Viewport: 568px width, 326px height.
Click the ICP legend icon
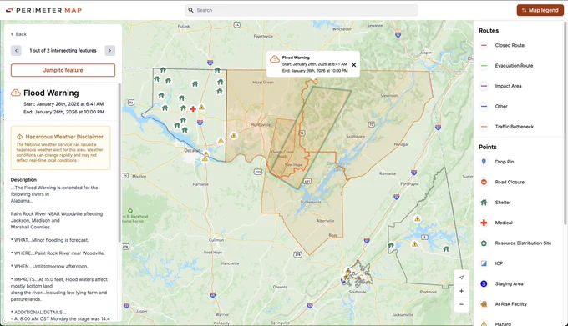click(x=484, y=263)
